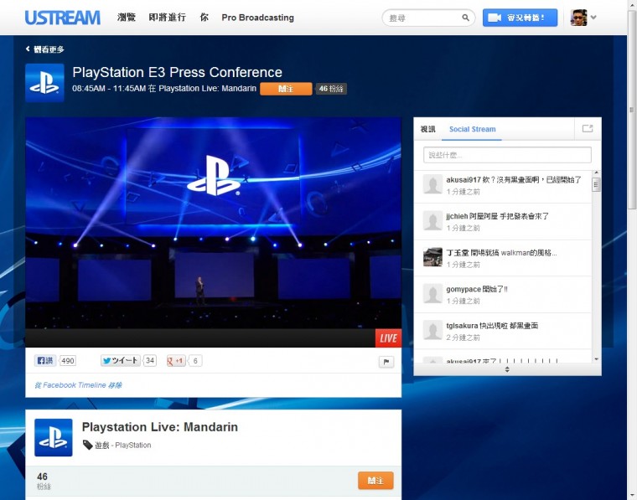Click the Google +1 button
637x500 pixels.
175,360
